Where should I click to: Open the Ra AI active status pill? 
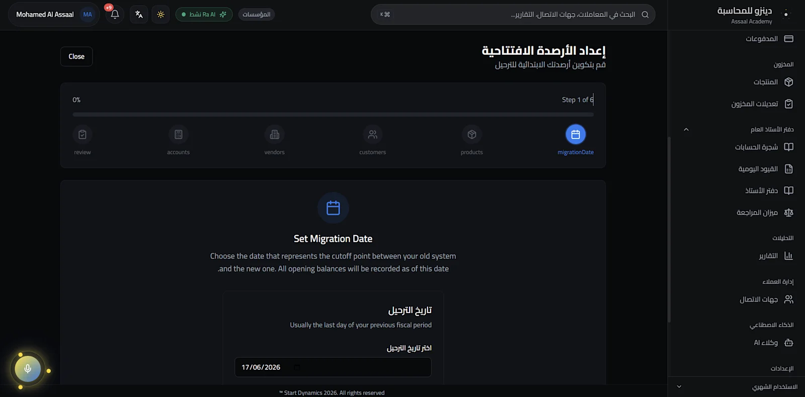point(204,15)
